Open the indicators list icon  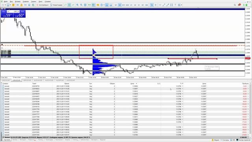pos(98,5)
